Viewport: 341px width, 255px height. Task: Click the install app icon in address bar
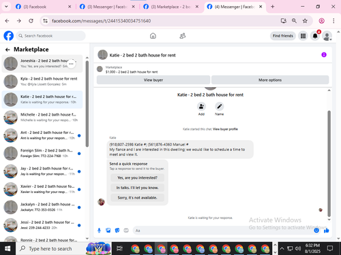point(284,21)
